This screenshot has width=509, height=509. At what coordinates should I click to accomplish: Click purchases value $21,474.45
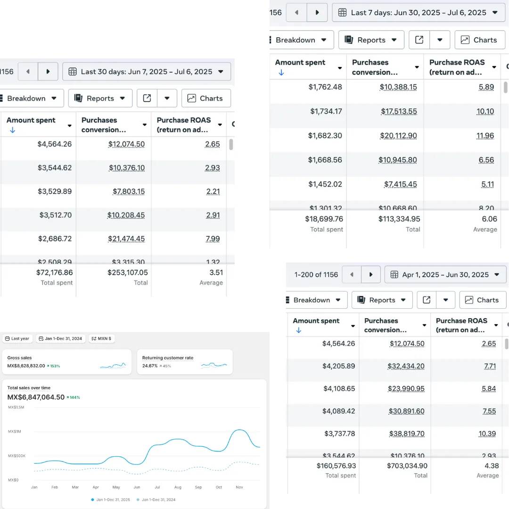pyautogui.click(x=127, y=239)
